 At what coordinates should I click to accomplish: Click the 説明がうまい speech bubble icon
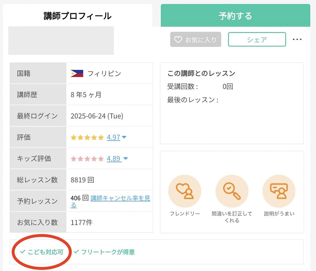279,191
